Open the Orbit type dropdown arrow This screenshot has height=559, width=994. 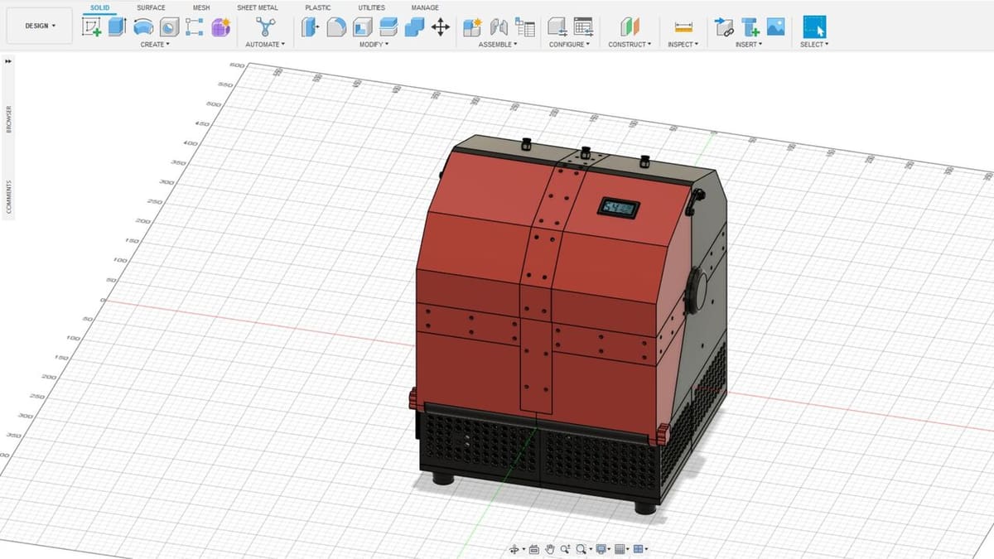click(524, 549)
